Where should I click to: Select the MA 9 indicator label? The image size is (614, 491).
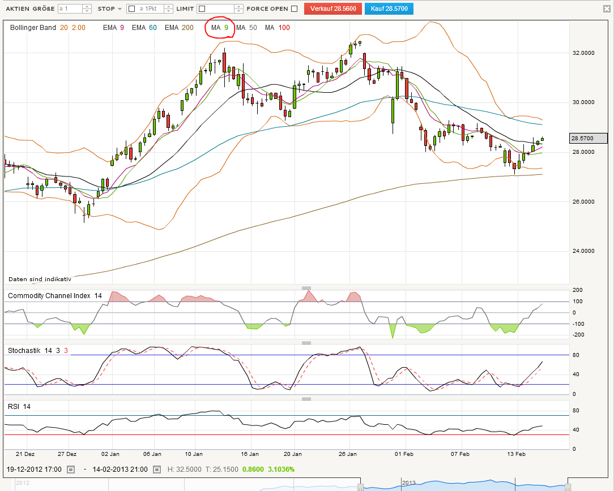(219, 27)
